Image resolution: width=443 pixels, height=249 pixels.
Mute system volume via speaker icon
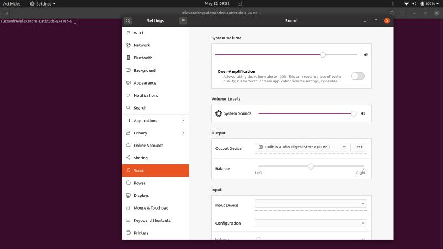click(366, 55)
